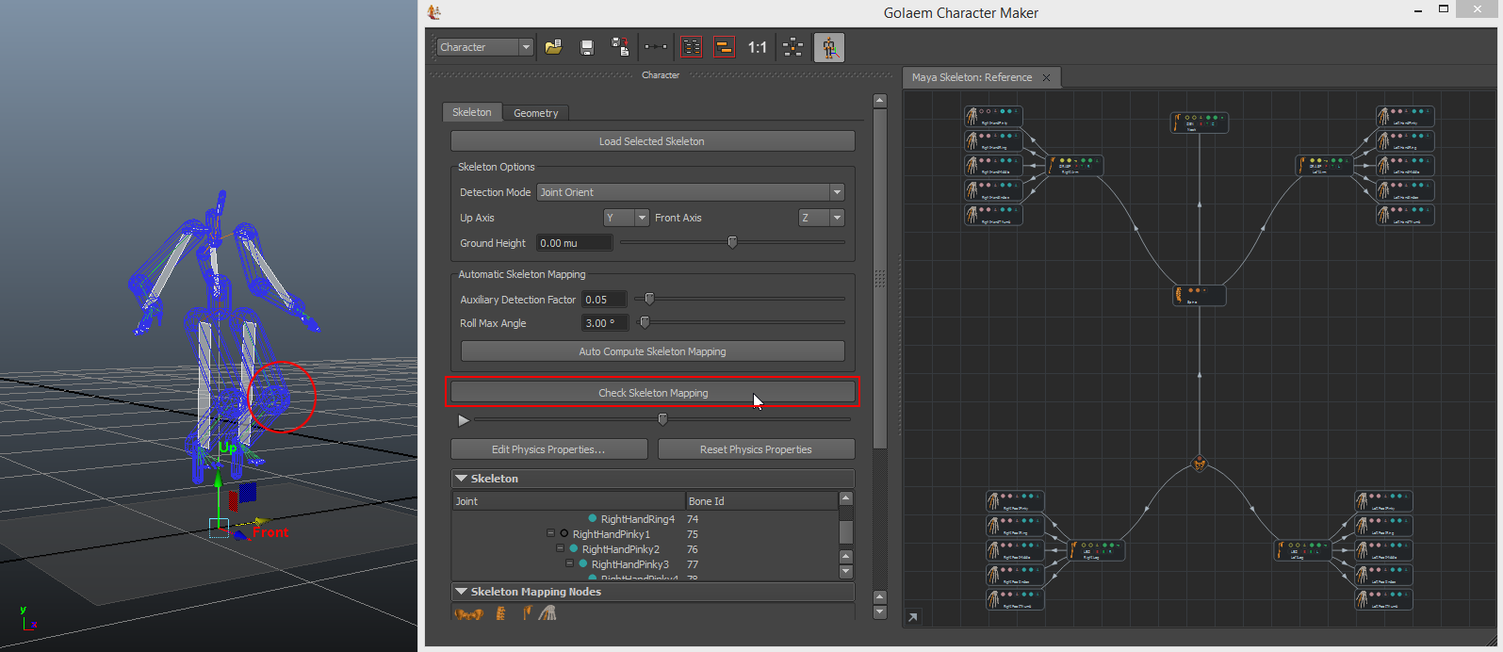Image resolution: width=1503 pixels, height=652 pixels.
Task: Click the Auxiliary Detection Factor value field
Action: pos(605,300)
